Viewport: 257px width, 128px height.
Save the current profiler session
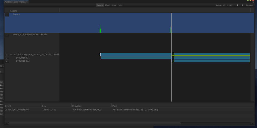120,5
